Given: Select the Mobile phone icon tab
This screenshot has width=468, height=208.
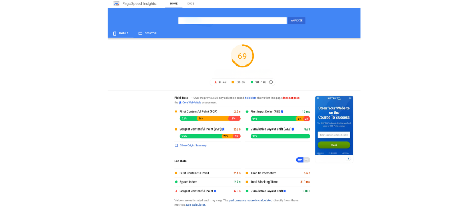Looking at the screenshot, I should (114, 33).
